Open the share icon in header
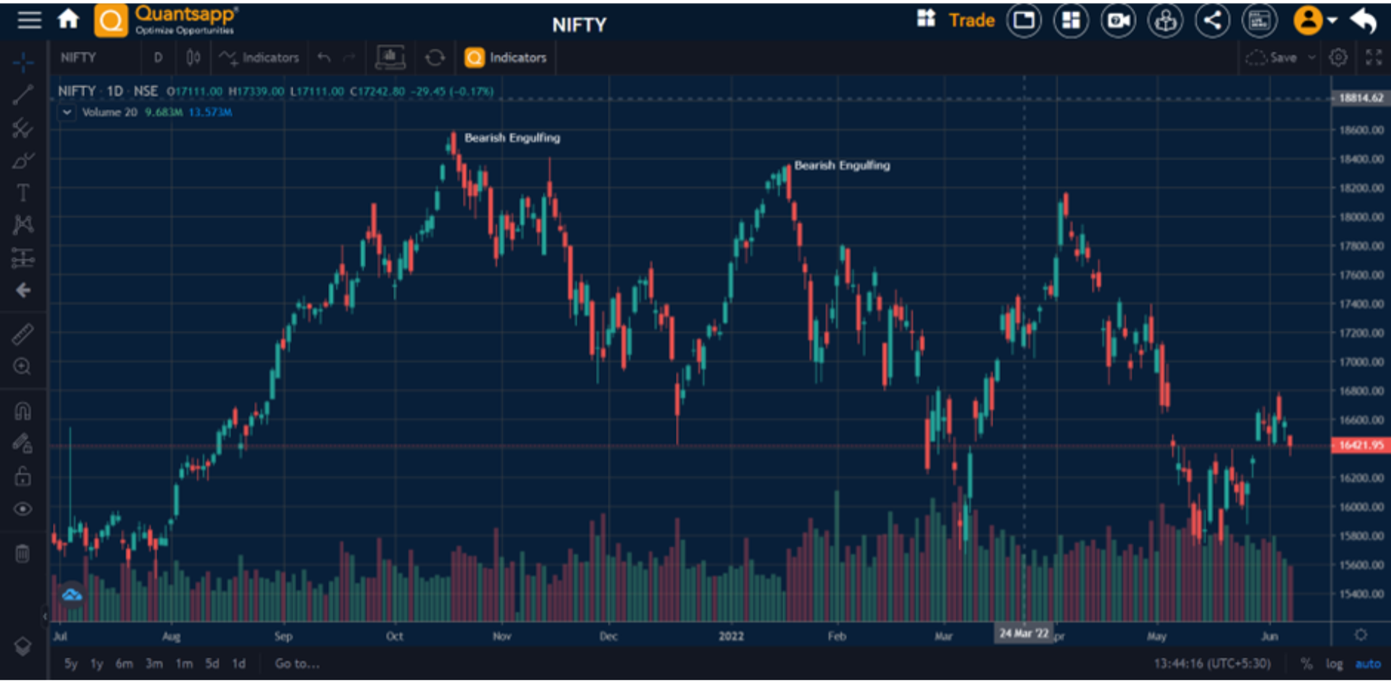 click(x=1212, y=20)
